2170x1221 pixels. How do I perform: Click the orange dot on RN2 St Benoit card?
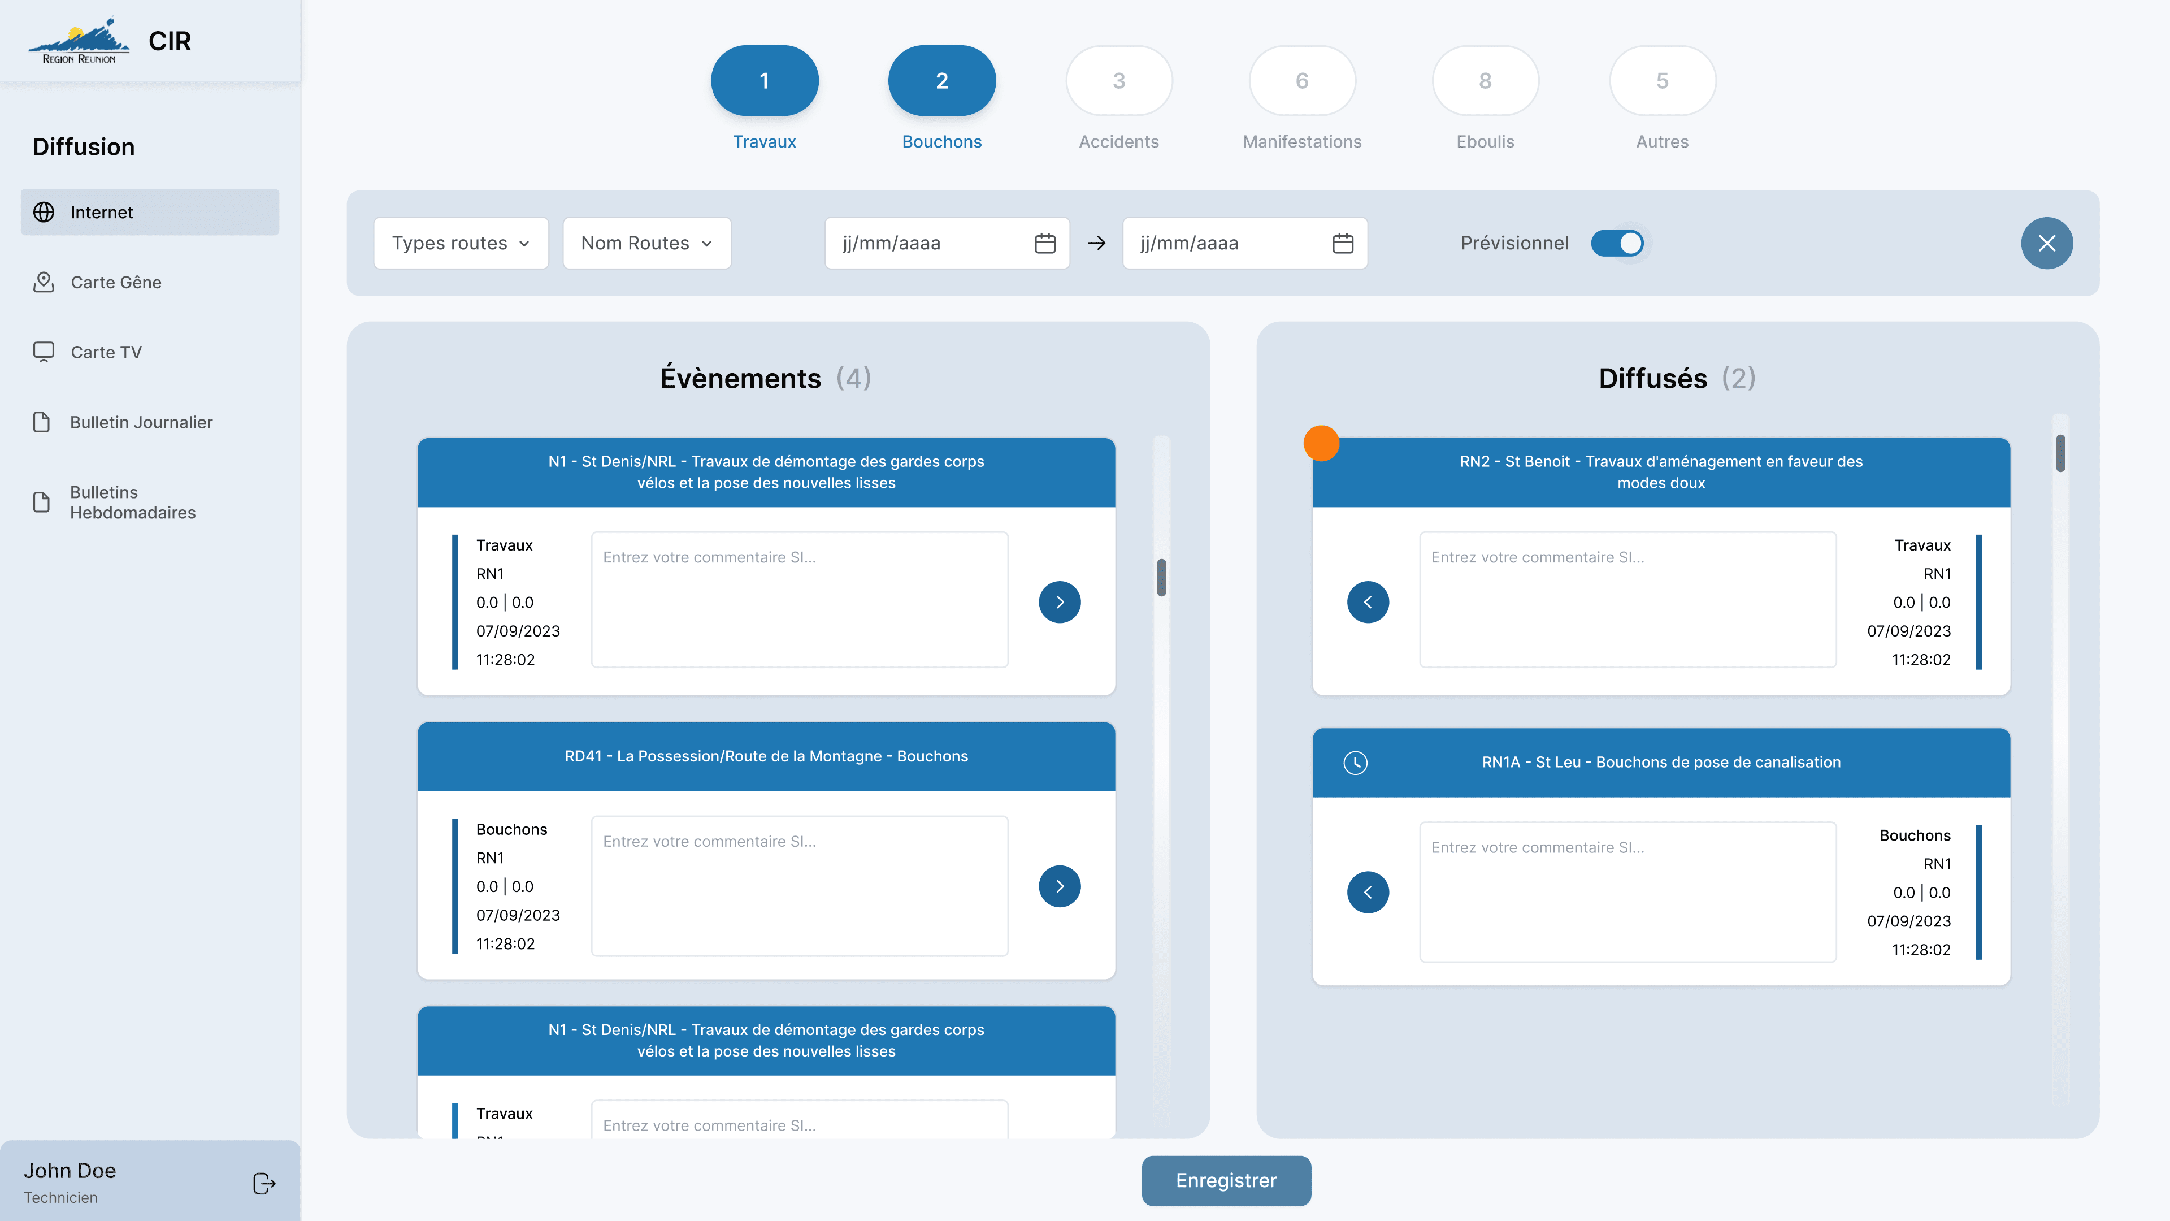(x=1321, y=443)
